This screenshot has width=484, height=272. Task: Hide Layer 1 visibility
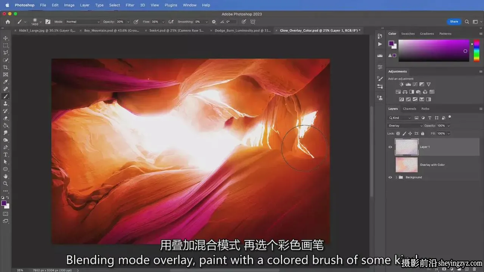pyautogui.click(x=390, y=147)
